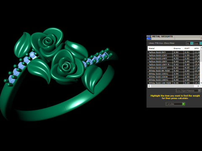
Task: Sort by the DWT column header
Action: pyautogui.click(x=188, y=48)
